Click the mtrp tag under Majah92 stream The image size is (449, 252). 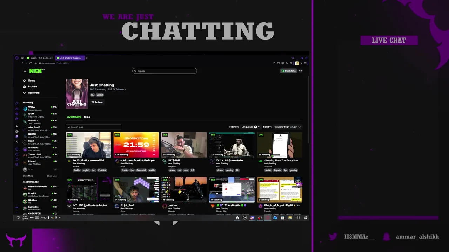tap(186, 170)
